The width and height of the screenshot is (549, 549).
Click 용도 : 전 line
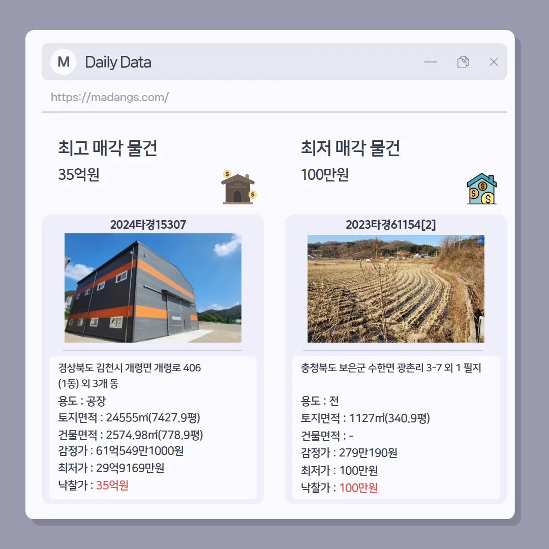click(x=320, y=401)
